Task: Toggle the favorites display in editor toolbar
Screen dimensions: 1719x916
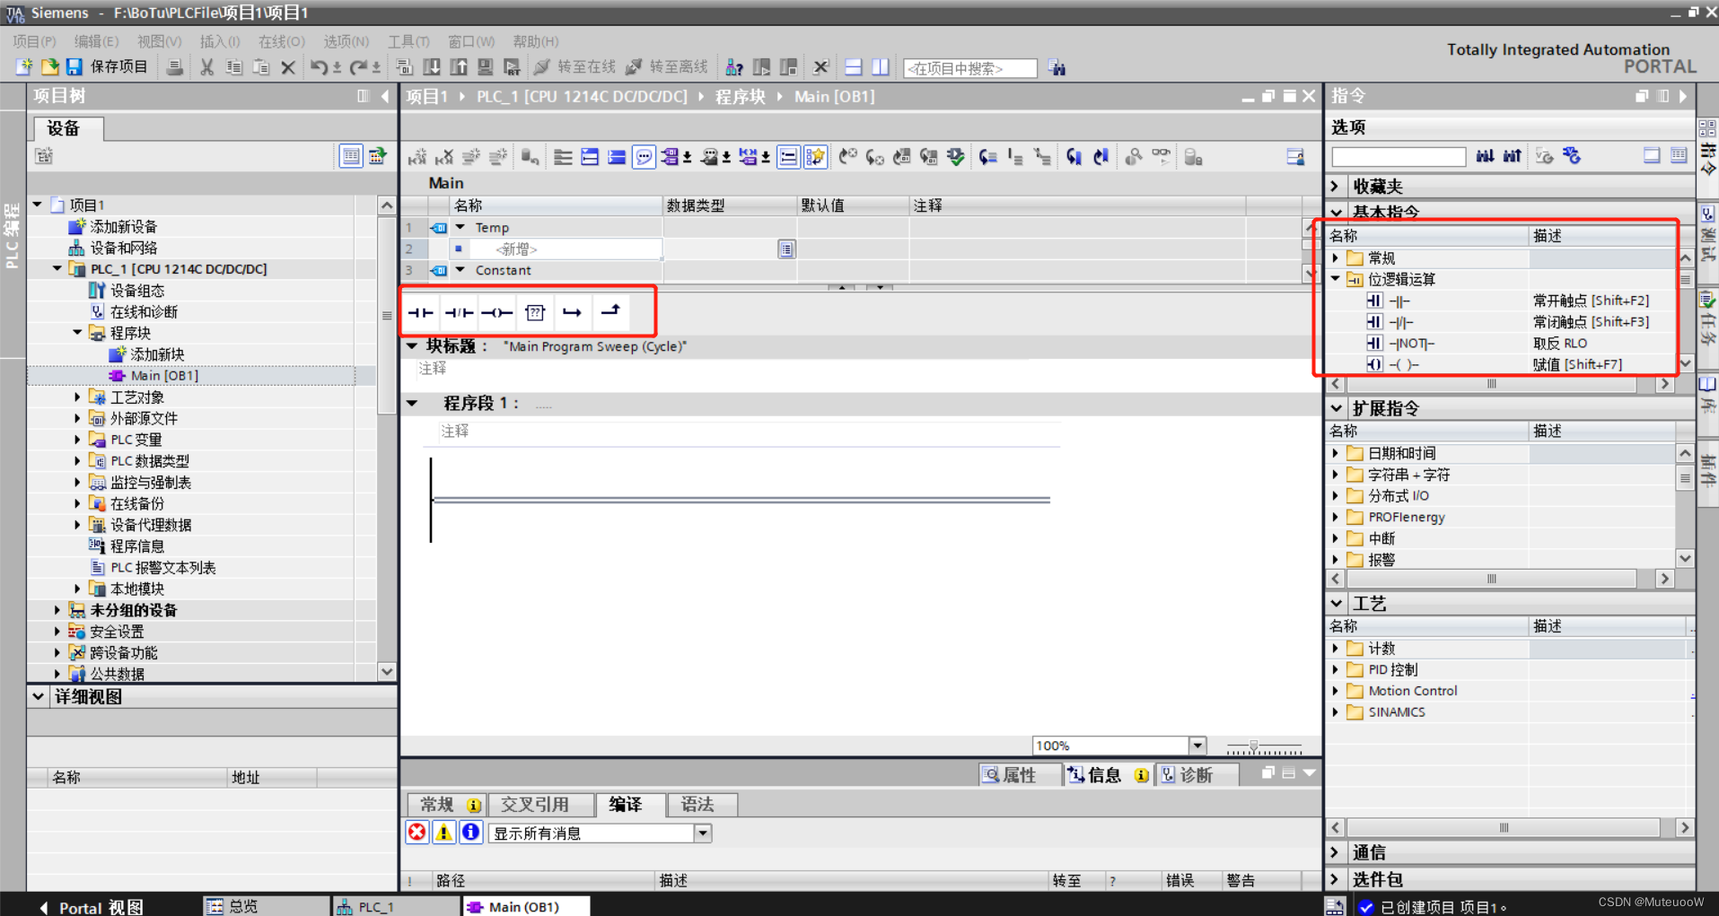Action: click(815, 157)
